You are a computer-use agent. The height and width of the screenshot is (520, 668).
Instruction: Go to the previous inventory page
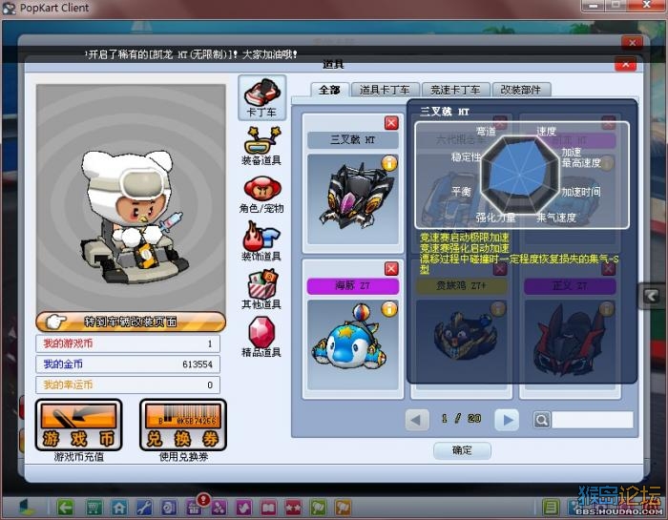tap(417, 420)
